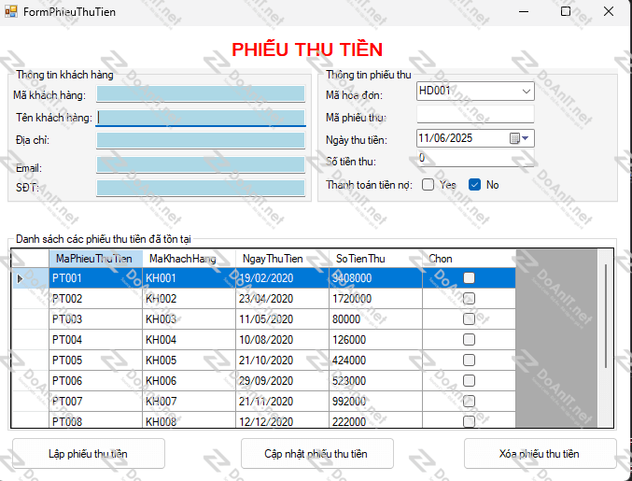This screenshot has width=632, height=481.
Task: Select cell PT003 in the grid
Action: [x=95, y=318]
